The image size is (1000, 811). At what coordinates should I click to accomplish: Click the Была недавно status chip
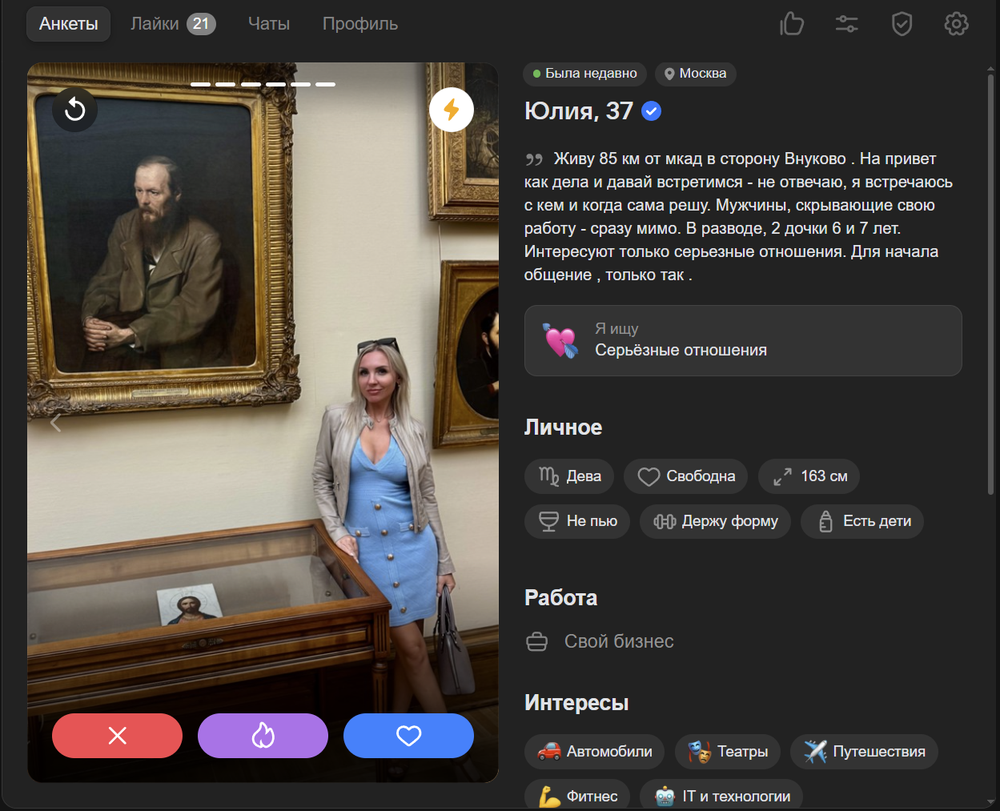[584, 74]
